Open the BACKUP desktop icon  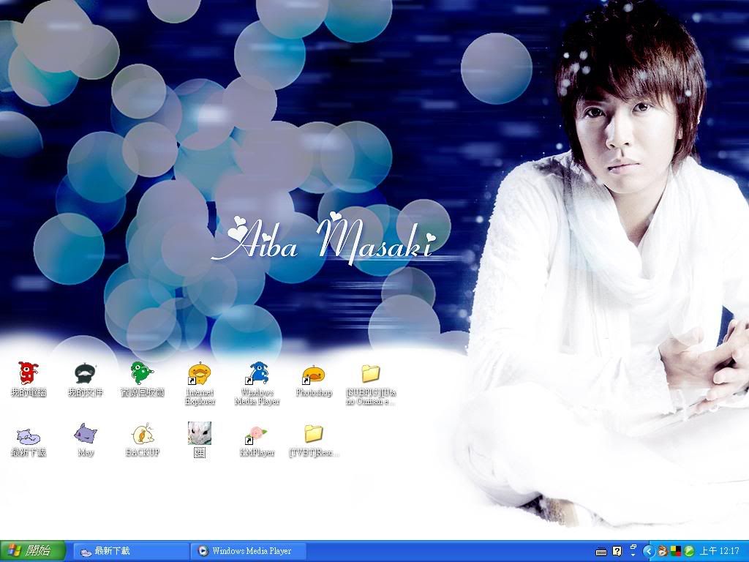pyautogui.click(x=142, y=434)
